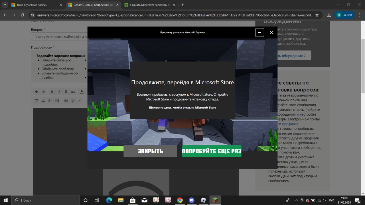This screenshot has width=365, height=205.
Task: Click the undo arrow in the editor toolbar
Action: pos(36,92)
